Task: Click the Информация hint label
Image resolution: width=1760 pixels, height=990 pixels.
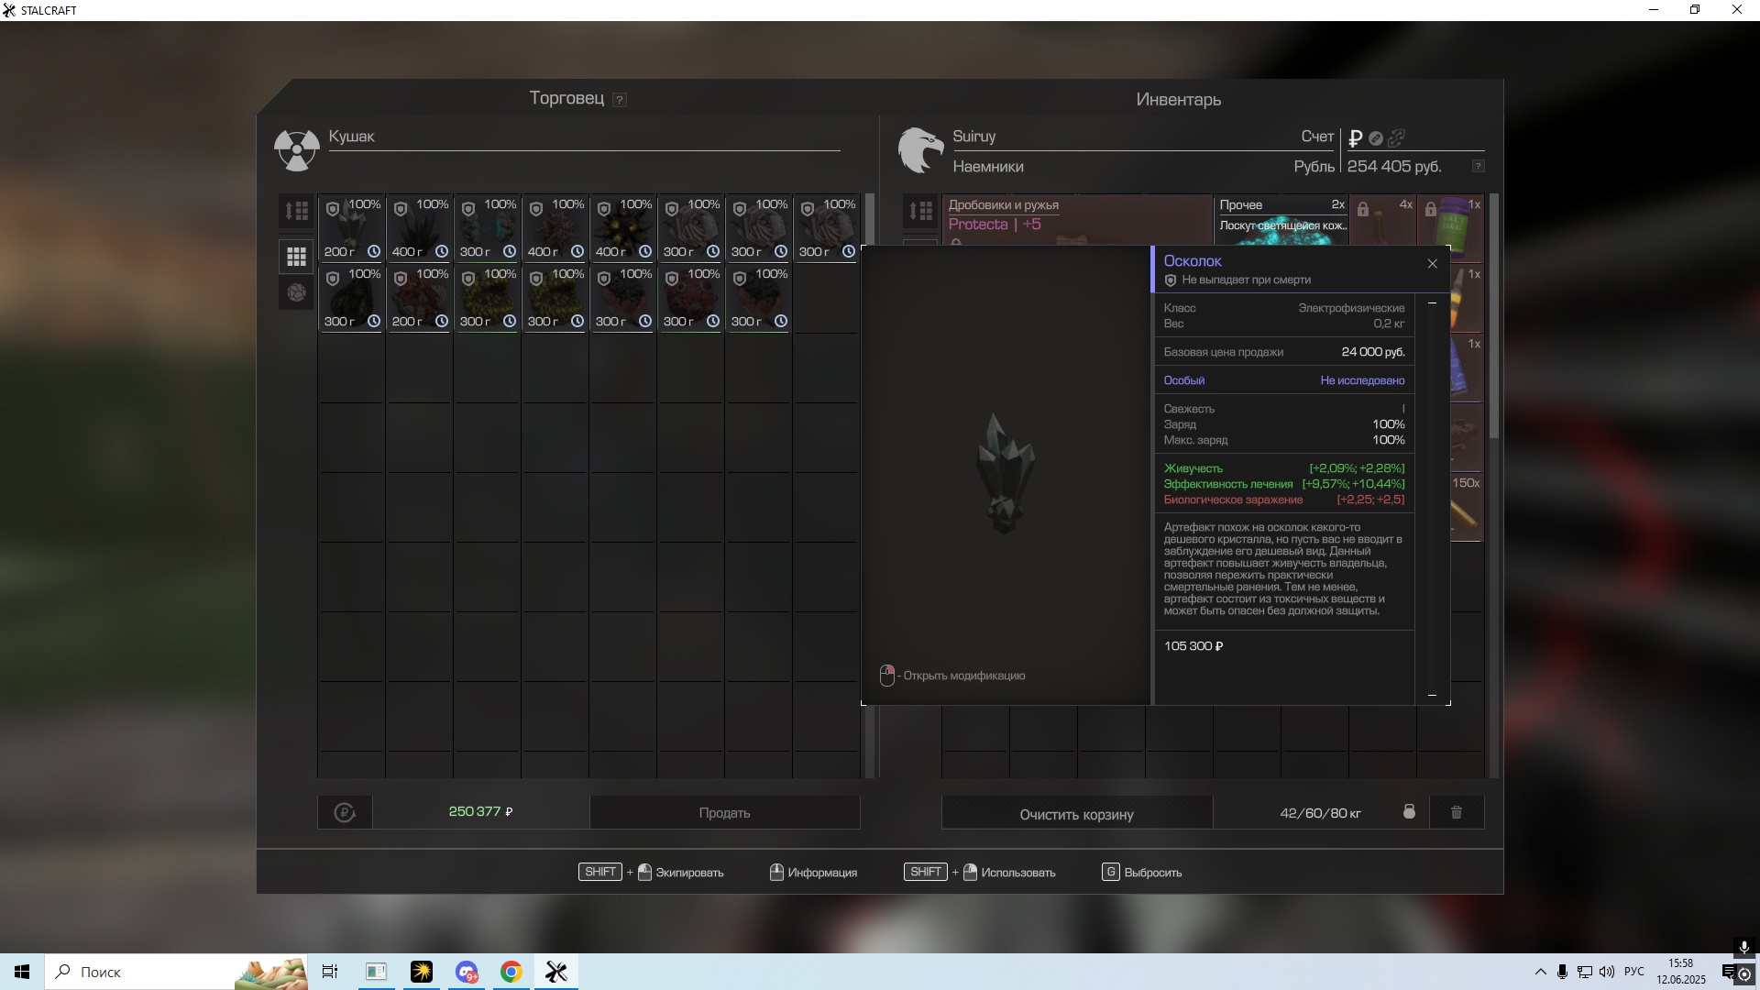Action: (822, 873)
